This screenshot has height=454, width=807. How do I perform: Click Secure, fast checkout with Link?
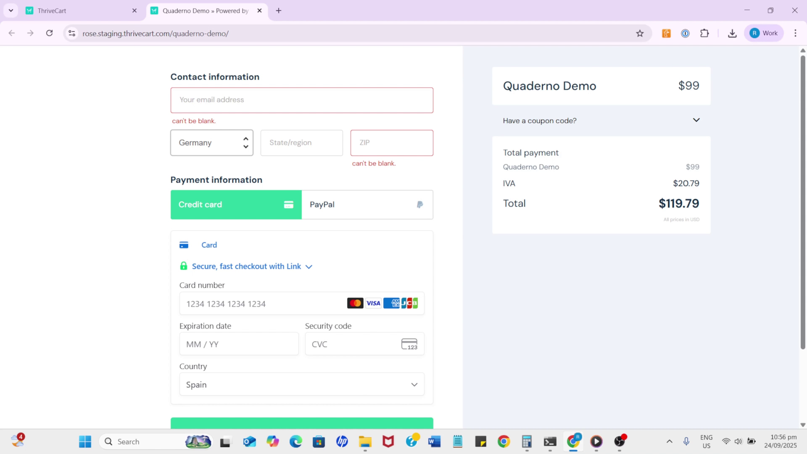point(246,266)
